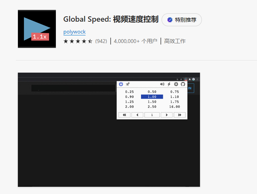Viewport: 257px width, 194px height.
Task: Select speed preset 0.25
Action: click(130, 92)
